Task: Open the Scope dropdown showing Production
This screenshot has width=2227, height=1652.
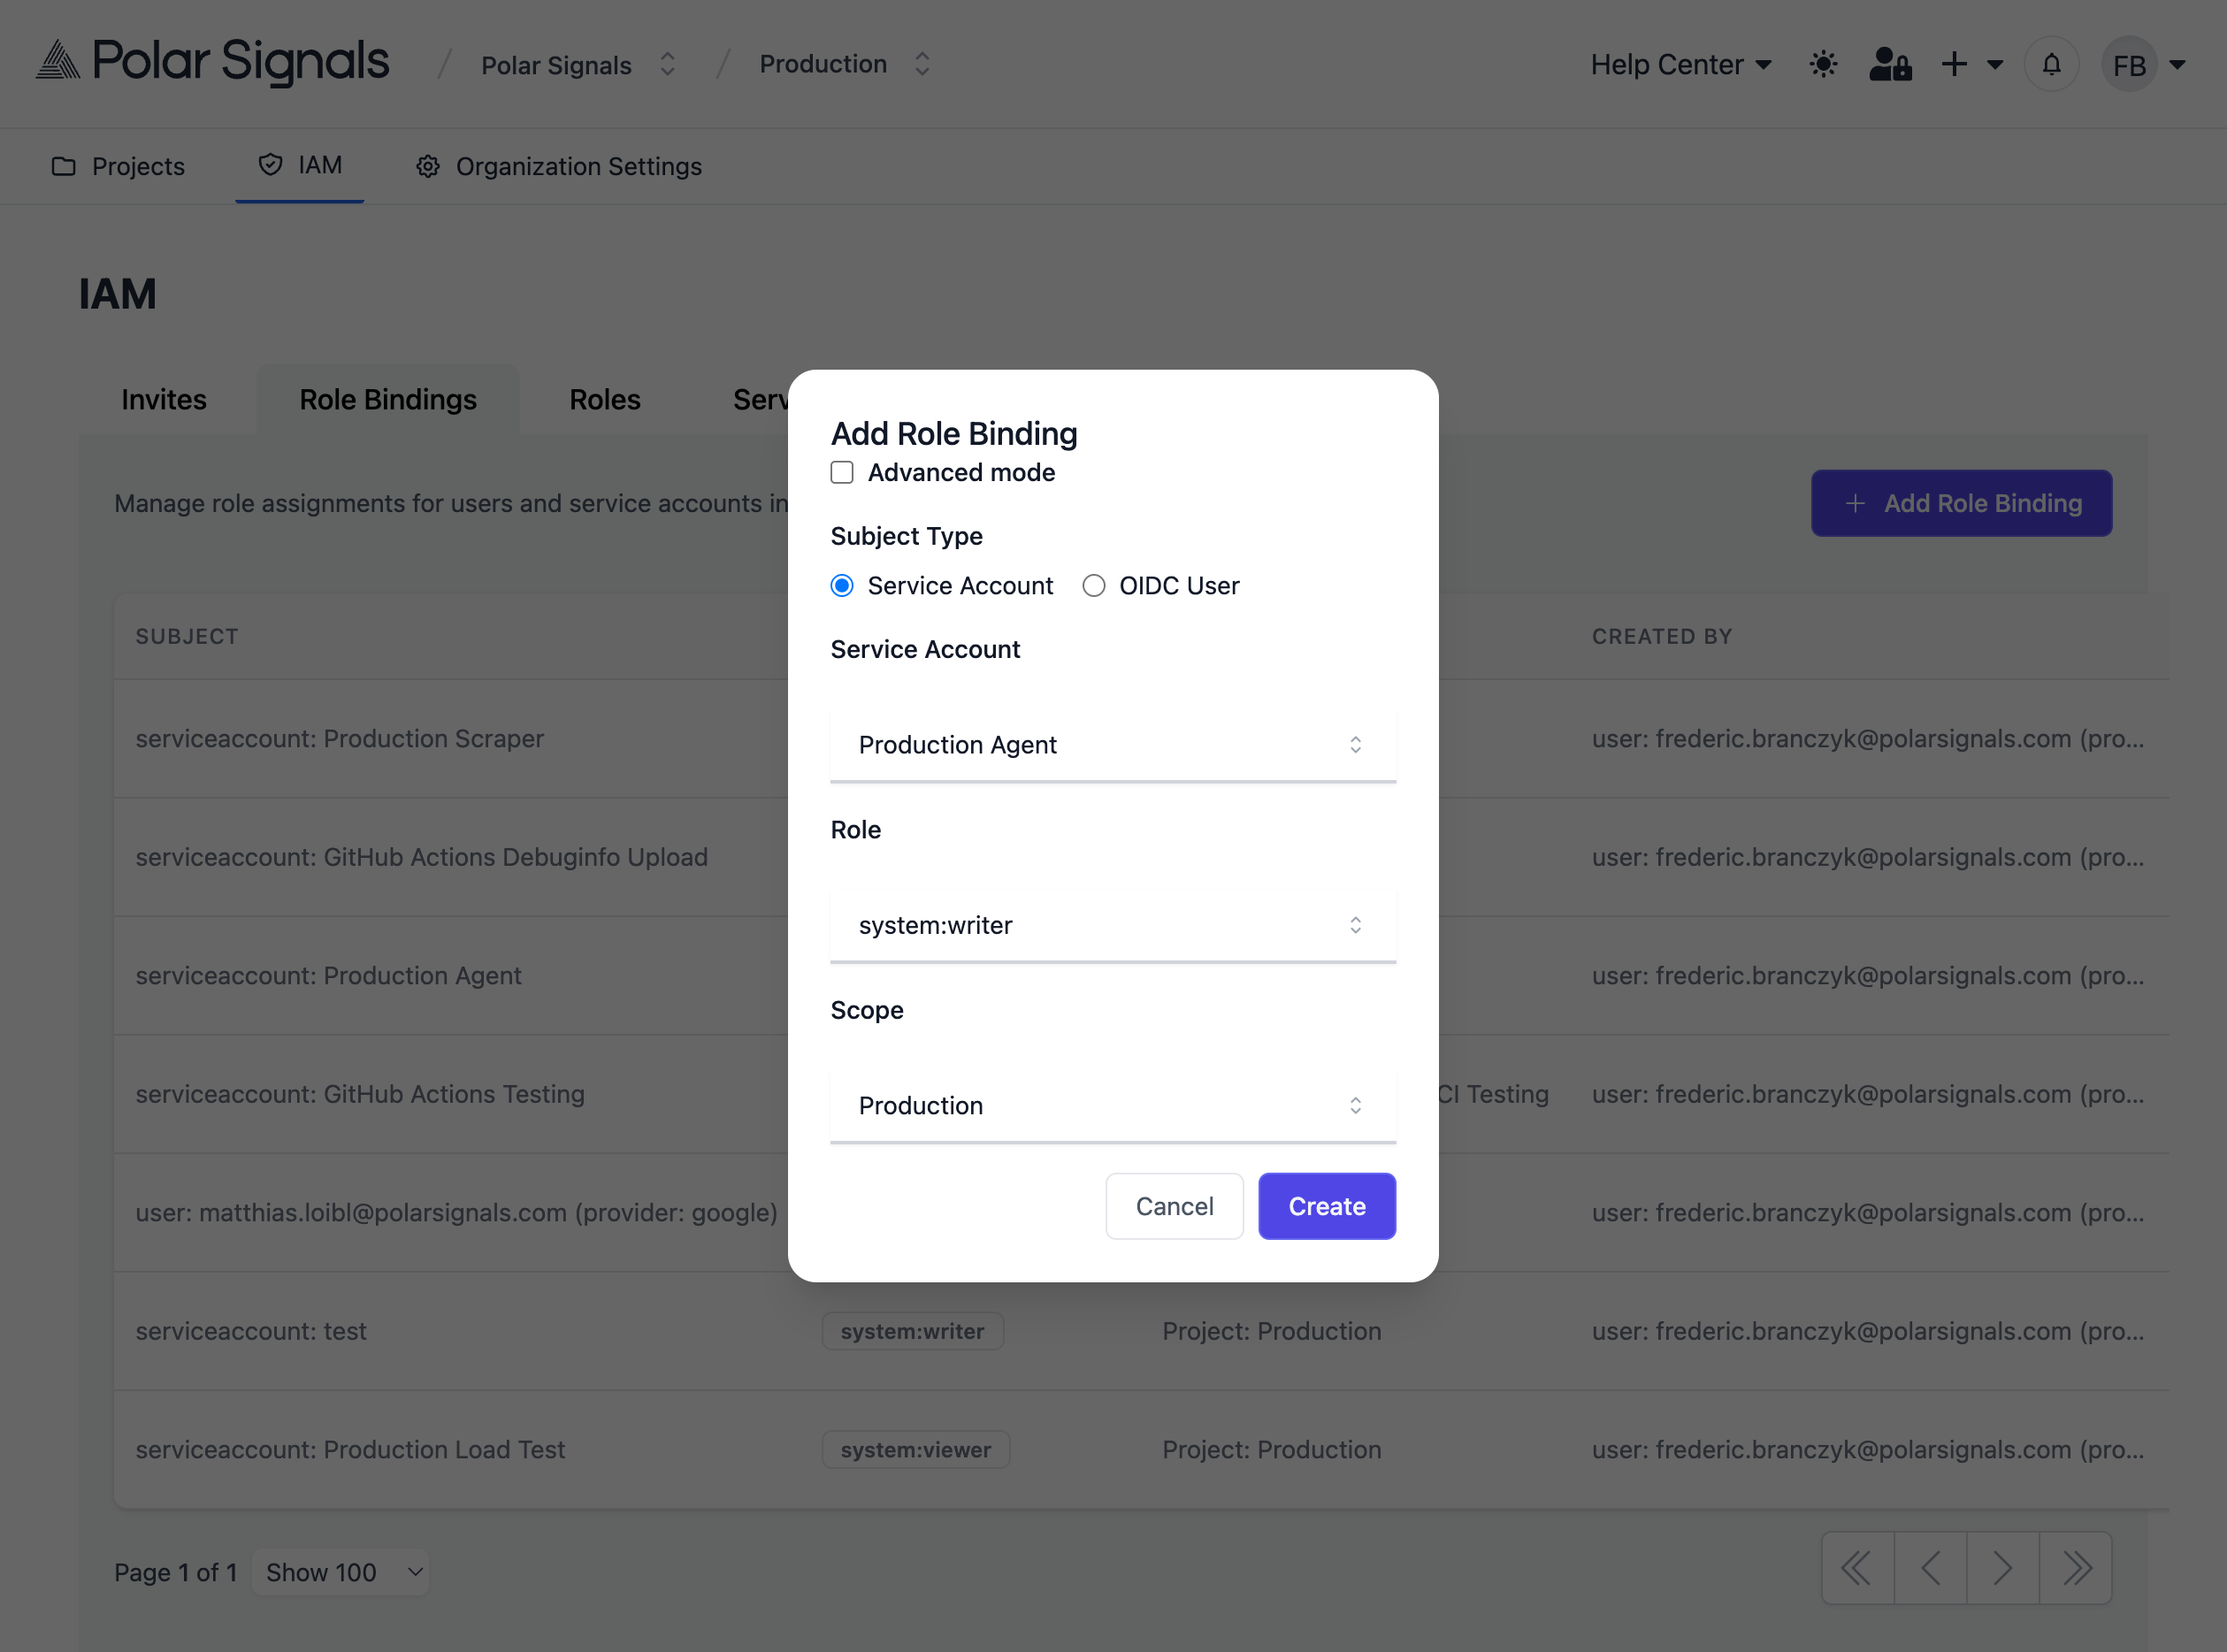Action: pos(1113,1105)
